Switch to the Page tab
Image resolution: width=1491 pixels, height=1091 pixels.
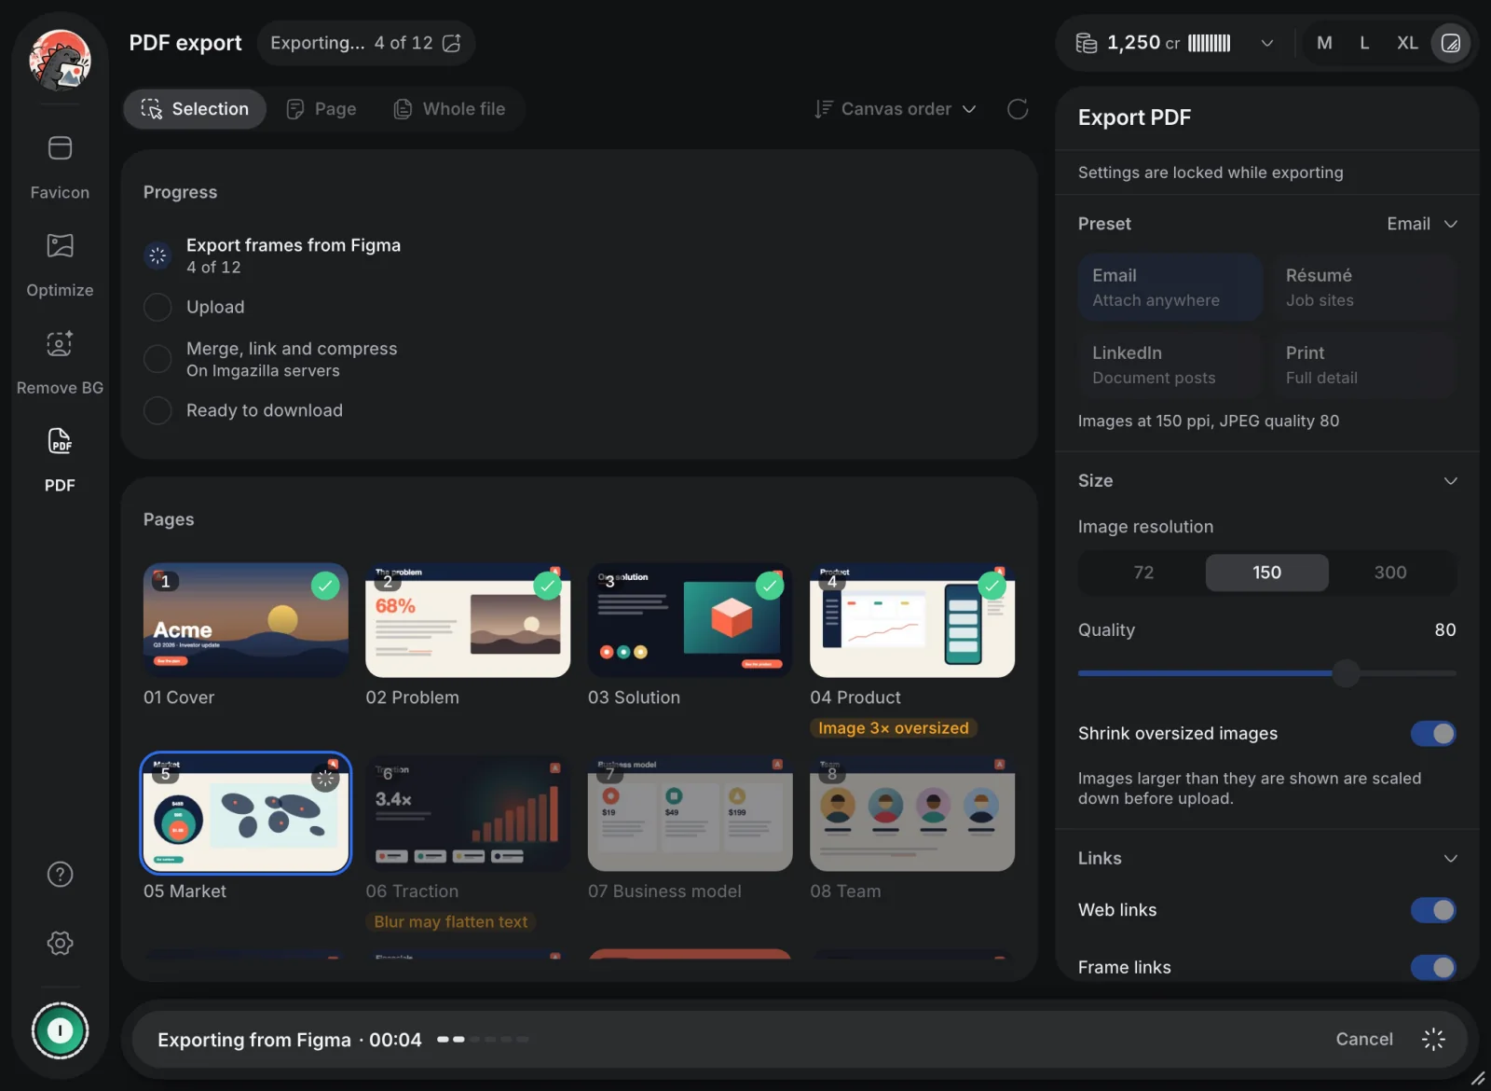[x=321, y=109]
